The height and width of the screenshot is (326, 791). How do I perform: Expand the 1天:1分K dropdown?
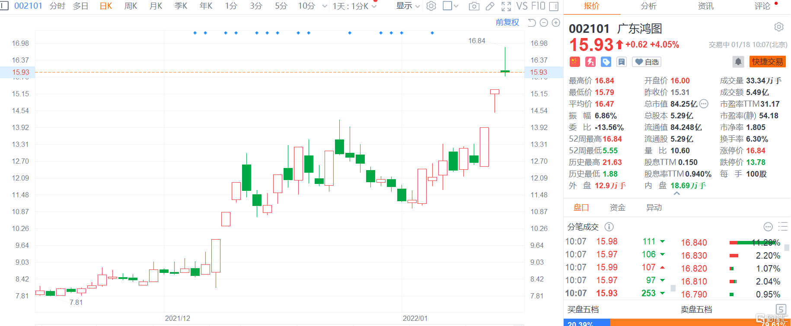354,6
